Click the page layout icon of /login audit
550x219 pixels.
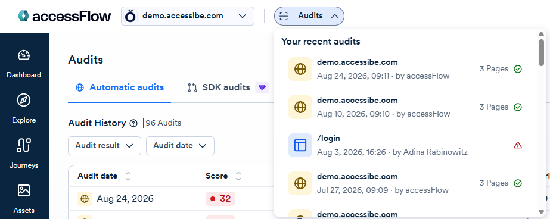pyautogui.click(x=300, y=145)
